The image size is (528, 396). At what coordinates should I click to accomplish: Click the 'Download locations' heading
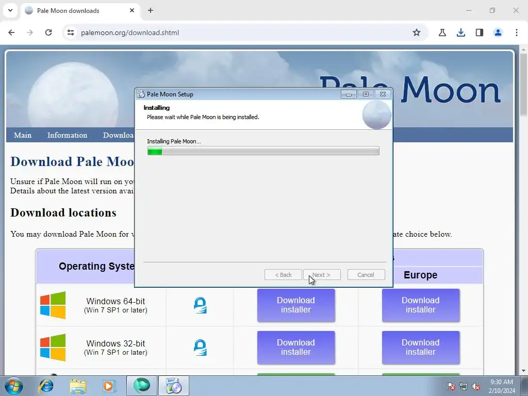click(x=63, y=213)
